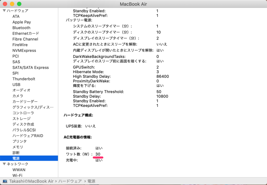Select Wi-Fi under ネットワーク
This screenshot has height=185, width=267.
pyautogui.click(x=17, y=175)
